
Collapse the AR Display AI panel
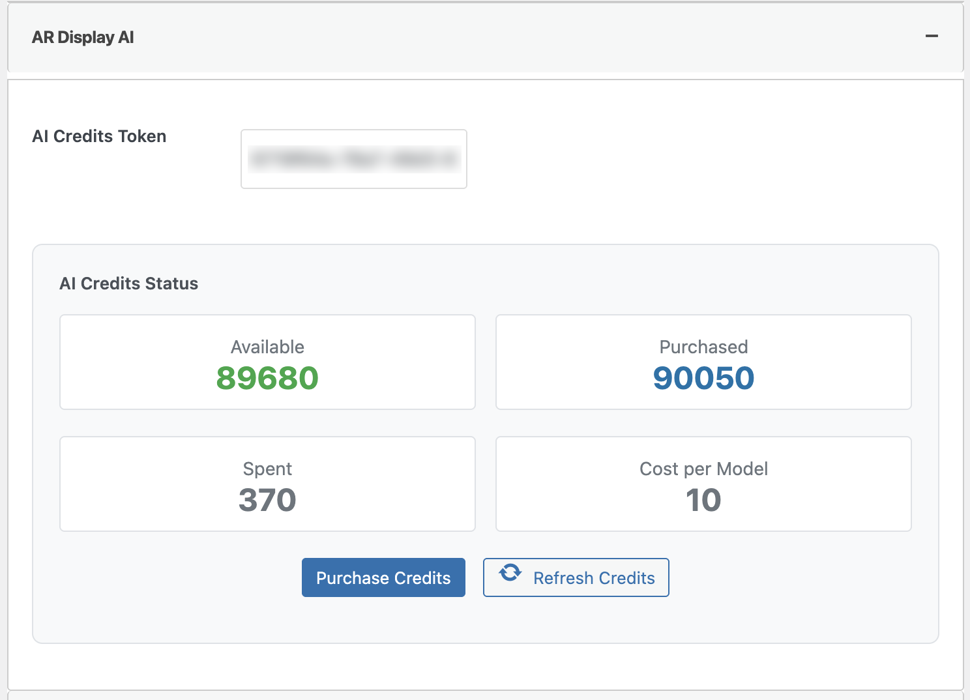(932, 36)
